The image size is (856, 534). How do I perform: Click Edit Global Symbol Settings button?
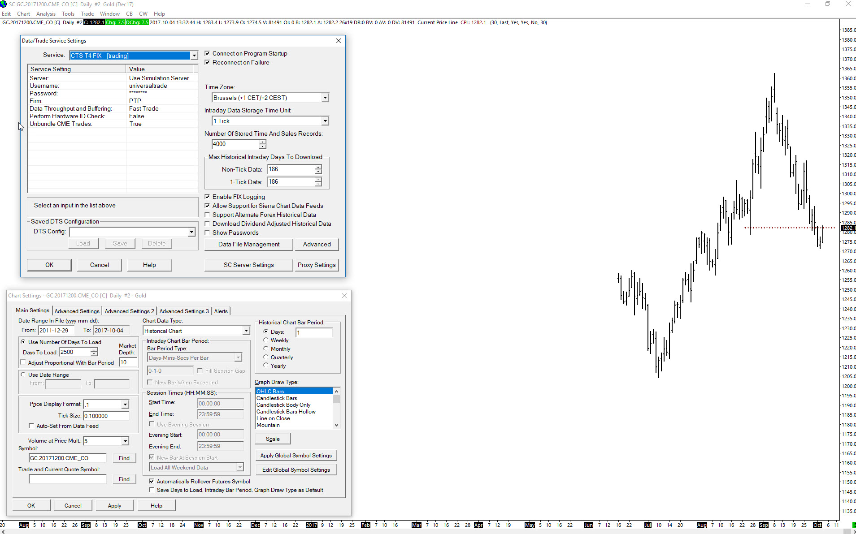(x=296, y=470)
